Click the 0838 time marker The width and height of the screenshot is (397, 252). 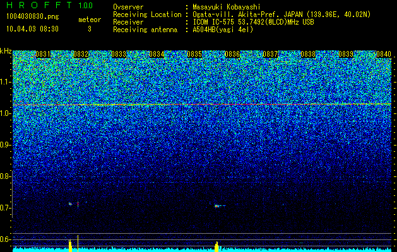pyautogui.click(x=308, y=54)
